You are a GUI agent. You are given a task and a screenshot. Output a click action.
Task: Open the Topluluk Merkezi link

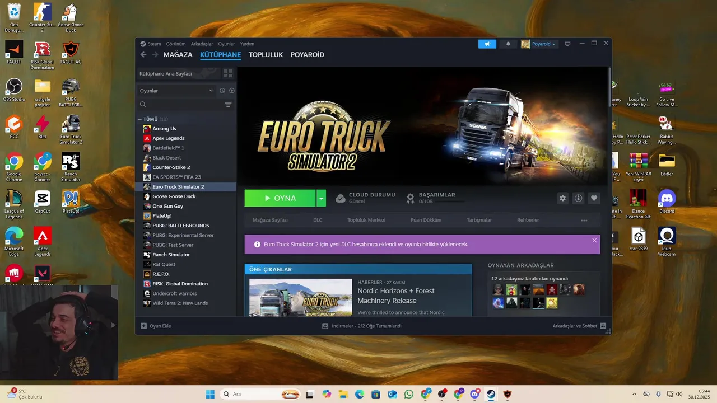point(366,220)
